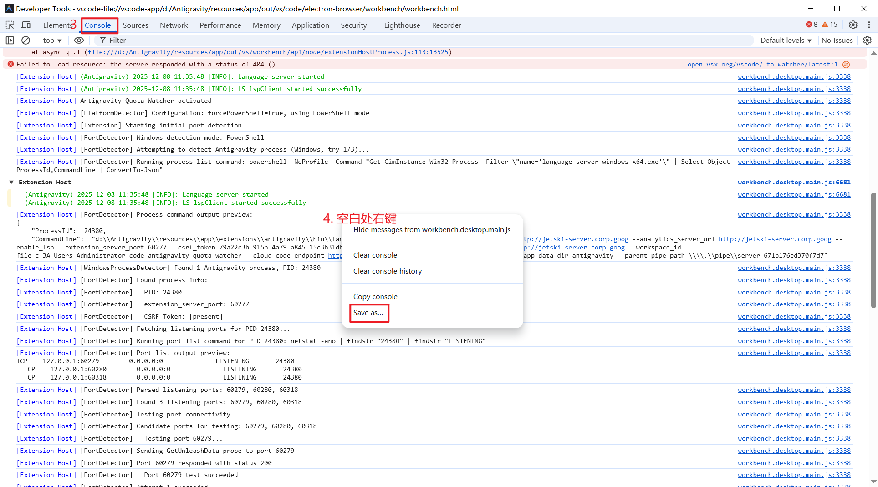This screenshot has height=487, width=878.
Task: Open the Security tab
Action: coord(353,25)
